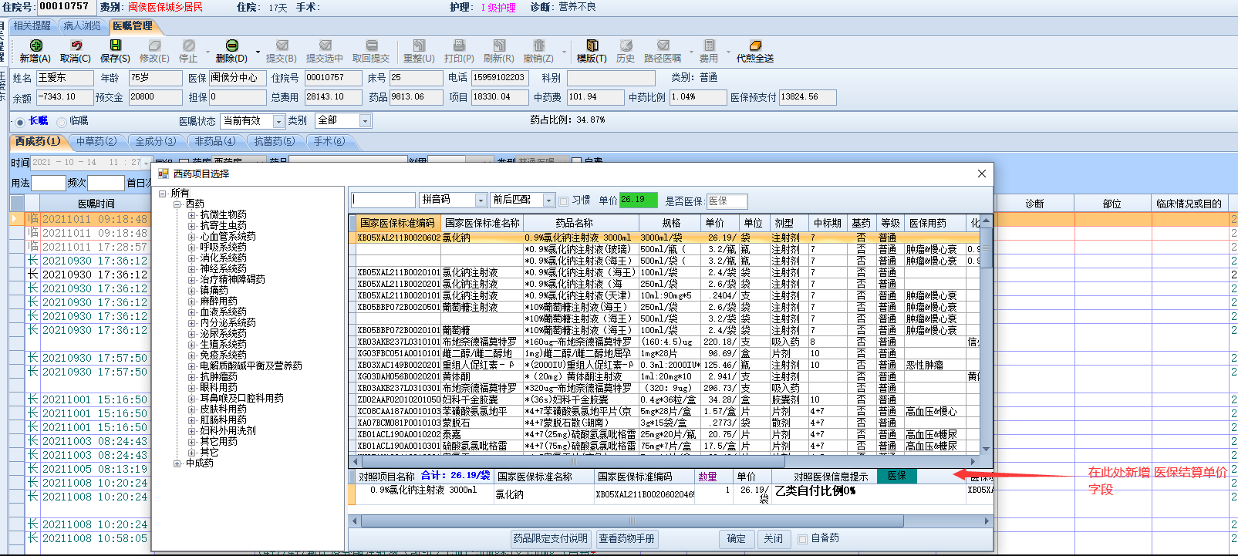The height and width of the screenshot is (556, 1238).
Task: Switch to the 全成分(3) tab
Action: 156,142
